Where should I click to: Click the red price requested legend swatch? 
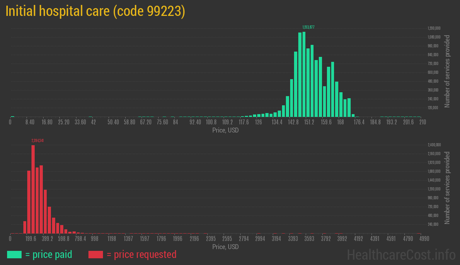(96, 254)
